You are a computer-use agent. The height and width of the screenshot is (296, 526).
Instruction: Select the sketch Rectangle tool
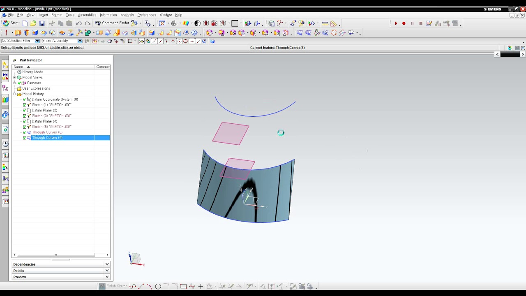183,286
